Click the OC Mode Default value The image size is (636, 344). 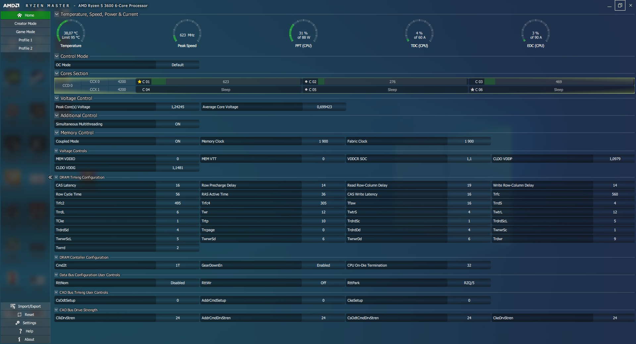point(178,65)
